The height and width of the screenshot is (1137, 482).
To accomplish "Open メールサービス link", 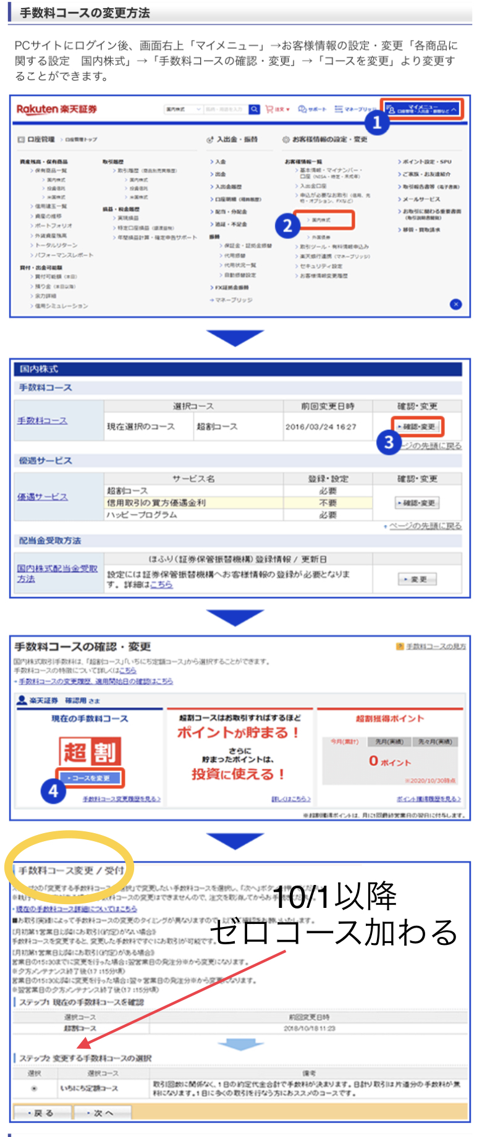I will point(421,199).
